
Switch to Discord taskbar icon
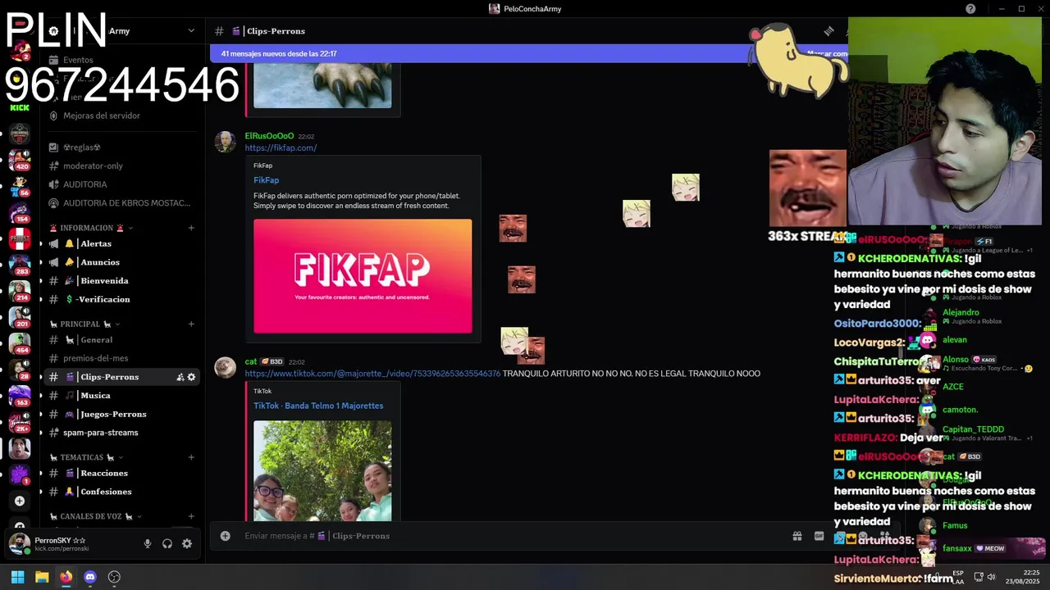tap(90, 577)
